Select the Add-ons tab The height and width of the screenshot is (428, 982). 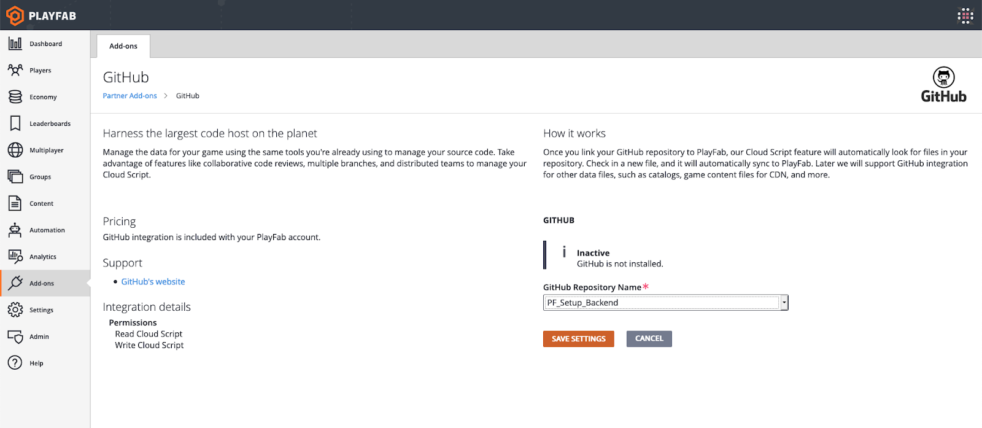[x=123, y=46]
